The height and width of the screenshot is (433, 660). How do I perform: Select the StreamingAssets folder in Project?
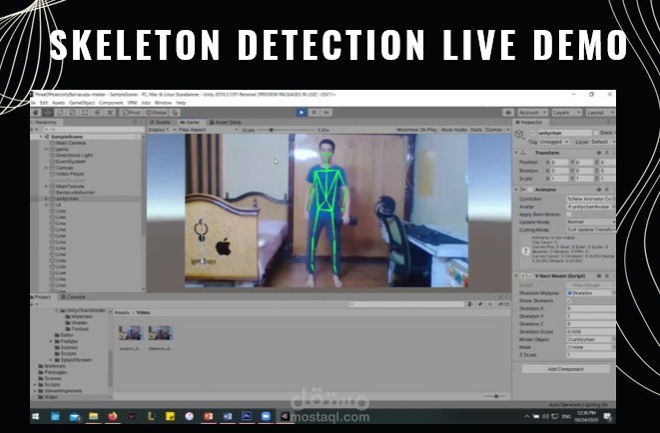[63, 391]
